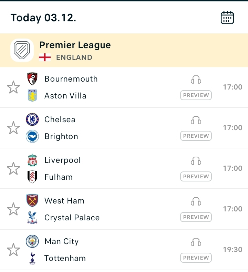Star the Chelsea vs Brighton fixture
248x272 pixels.
click(13, 128)
